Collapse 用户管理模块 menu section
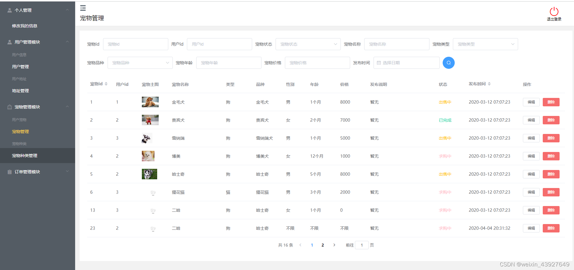Screen dimensions: 574x270 click(67, 42)
